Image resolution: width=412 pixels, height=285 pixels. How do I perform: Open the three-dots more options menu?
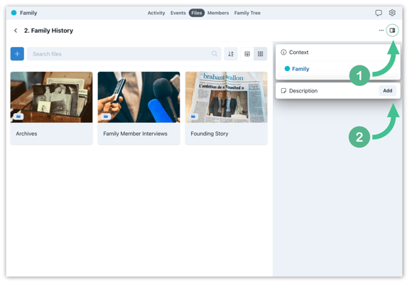381,31
